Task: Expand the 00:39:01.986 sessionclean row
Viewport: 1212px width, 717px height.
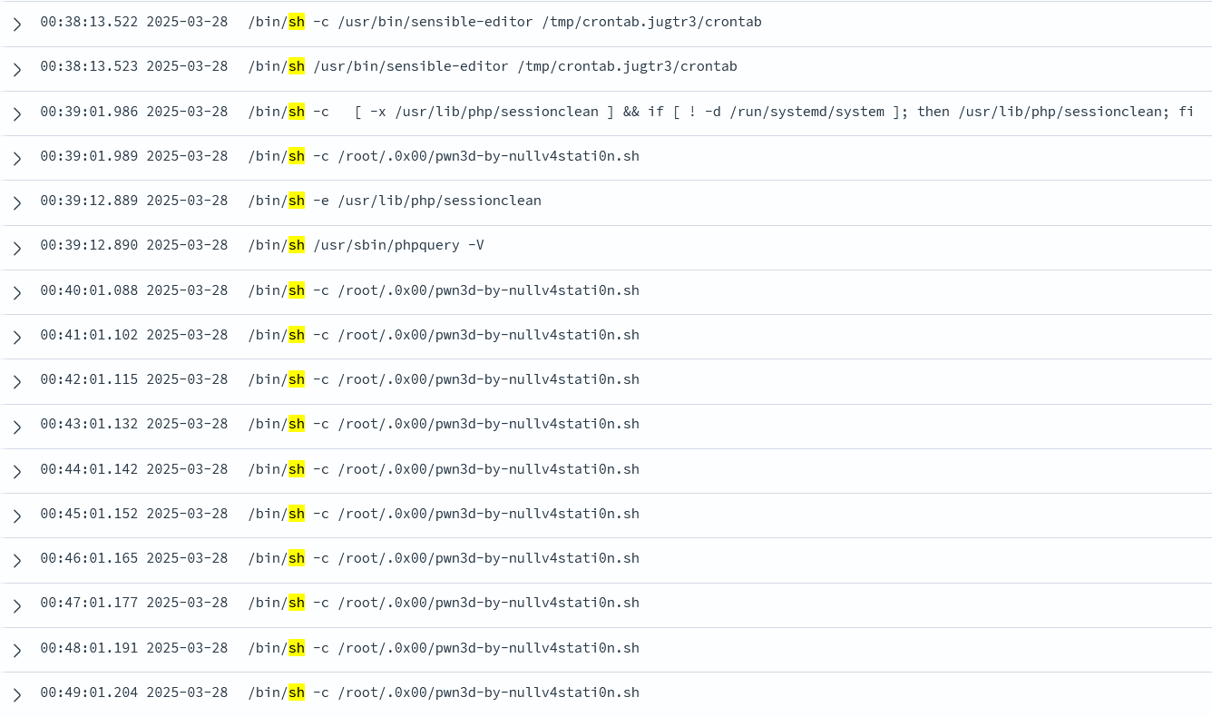Action: [x=16, y=113]
